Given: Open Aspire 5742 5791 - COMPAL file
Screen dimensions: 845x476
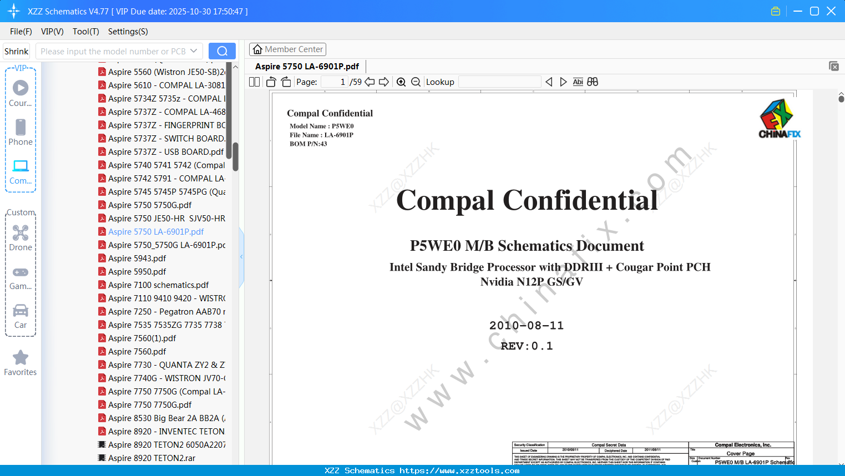Looking at the screenshot, I should click(161, 178).
